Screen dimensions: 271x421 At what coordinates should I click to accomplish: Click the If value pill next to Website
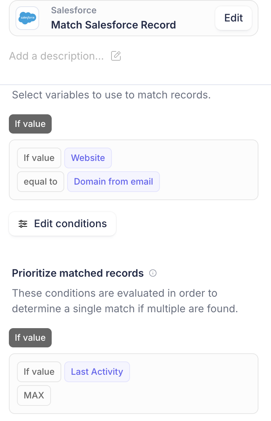[39, 158]
